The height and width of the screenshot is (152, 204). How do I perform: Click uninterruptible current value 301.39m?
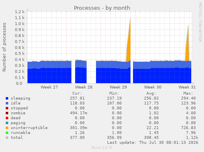point(78,128)
